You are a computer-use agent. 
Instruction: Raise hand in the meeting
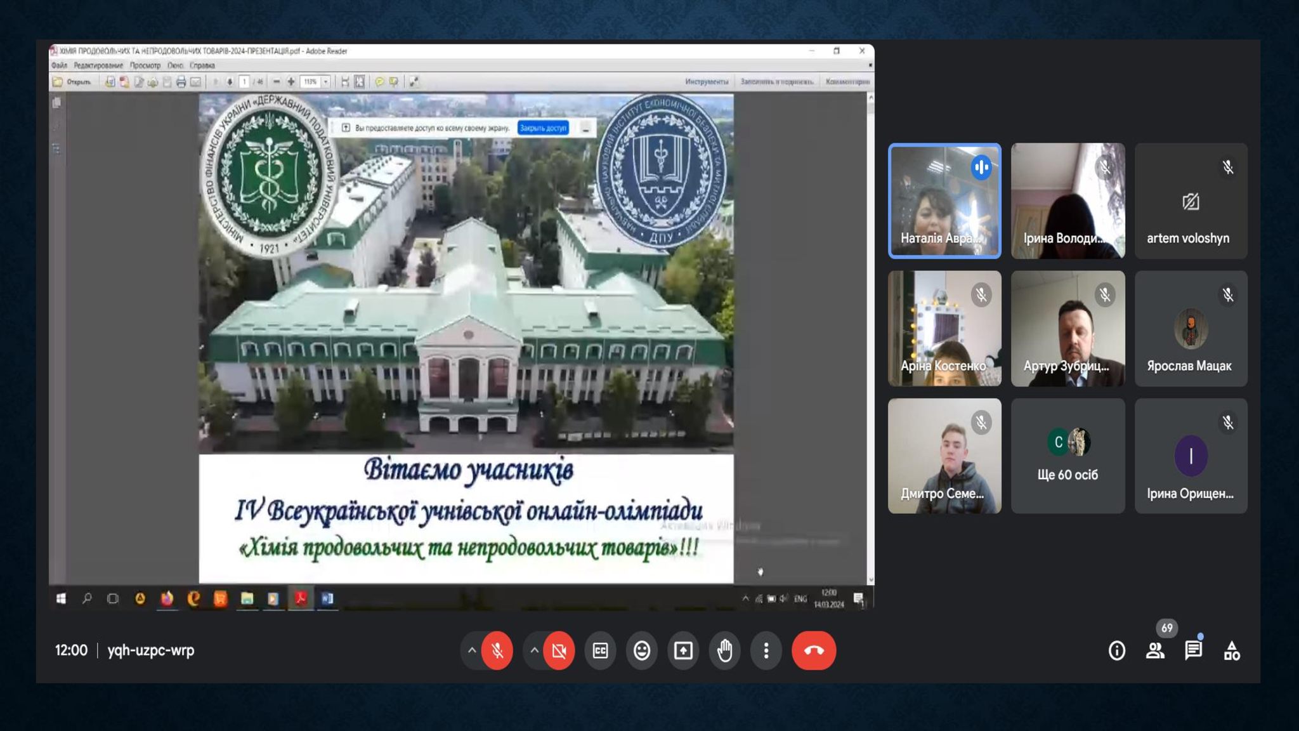(x=724, y=650)
